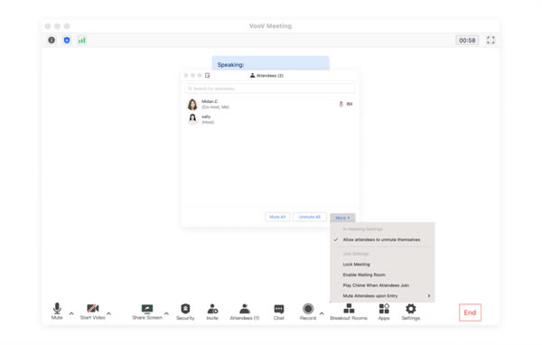Click the meeting info icon
The height and width of the screenshot is (345, 542).
(51, 40)
